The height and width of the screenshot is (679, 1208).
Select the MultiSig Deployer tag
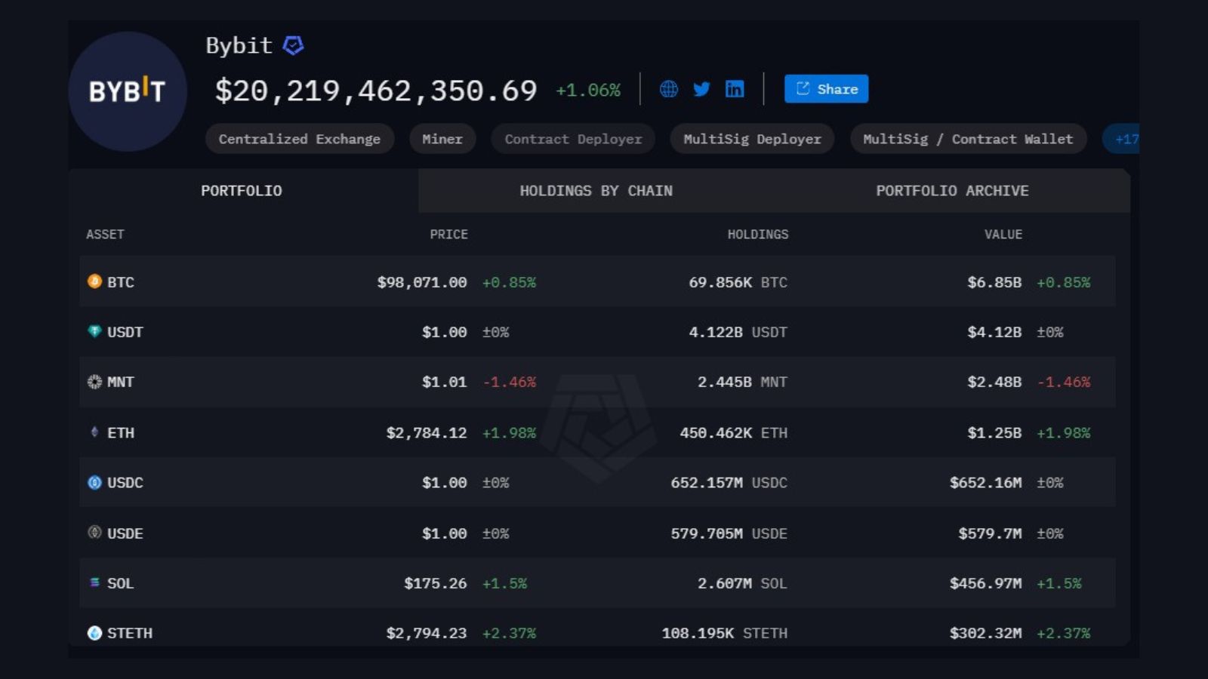(752, 139)
